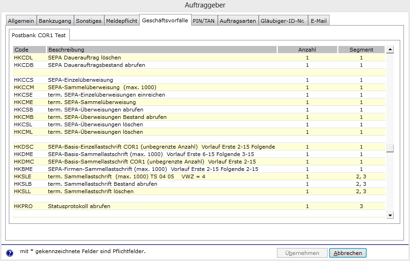Open the PIN/TAN tab
This screenshot has height=261, width=410.
pyautogui.click(x=204, y=21)
